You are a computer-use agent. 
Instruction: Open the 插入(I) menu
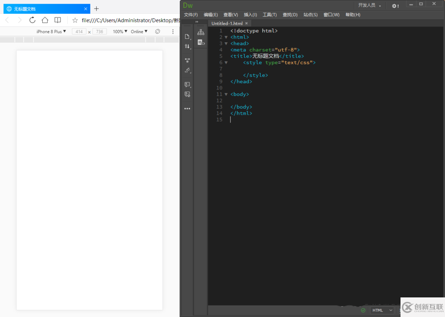coord(250,15)
